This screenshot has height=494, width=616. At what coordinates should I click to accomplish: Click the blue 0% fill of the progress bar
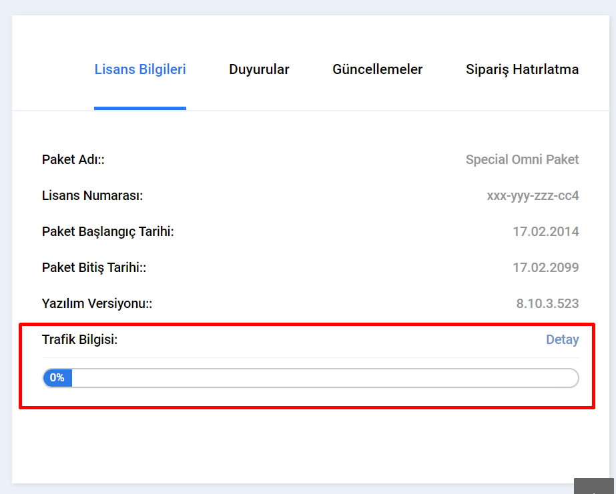pyautogui.click(x=57, y=378)
